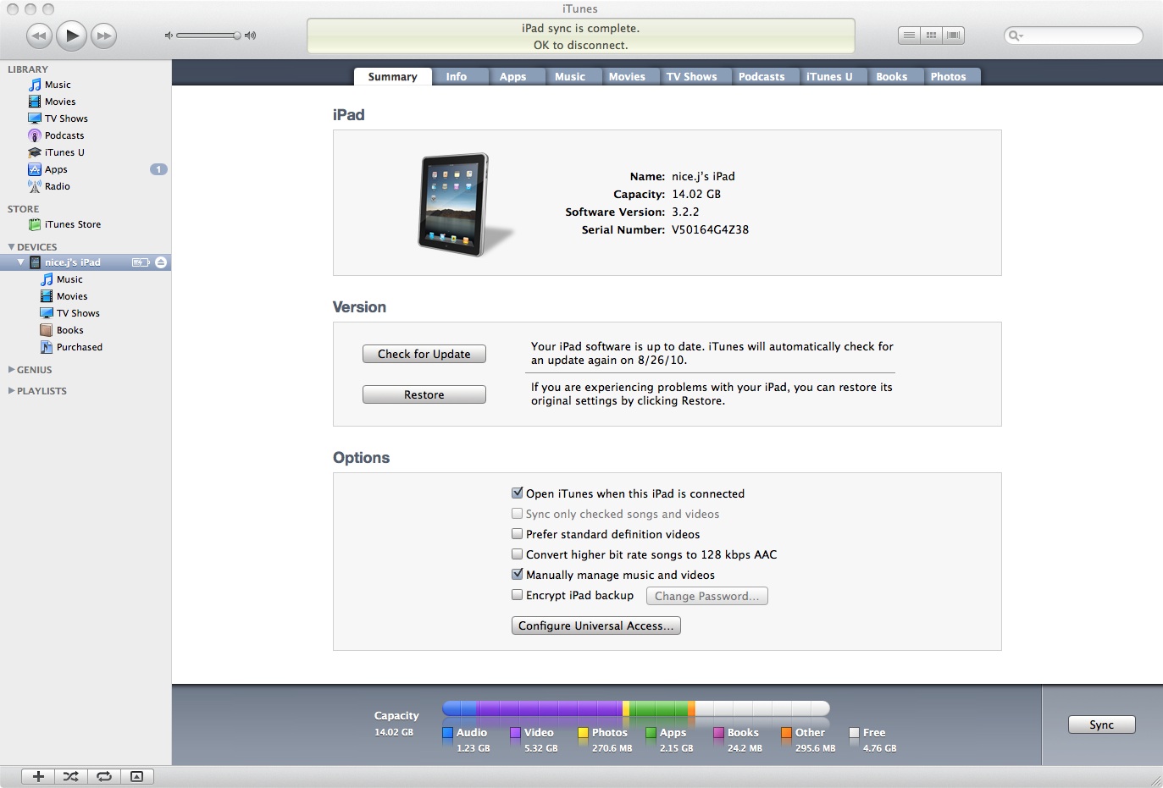Switch to Cover Flow view

[x=954, y=36]
